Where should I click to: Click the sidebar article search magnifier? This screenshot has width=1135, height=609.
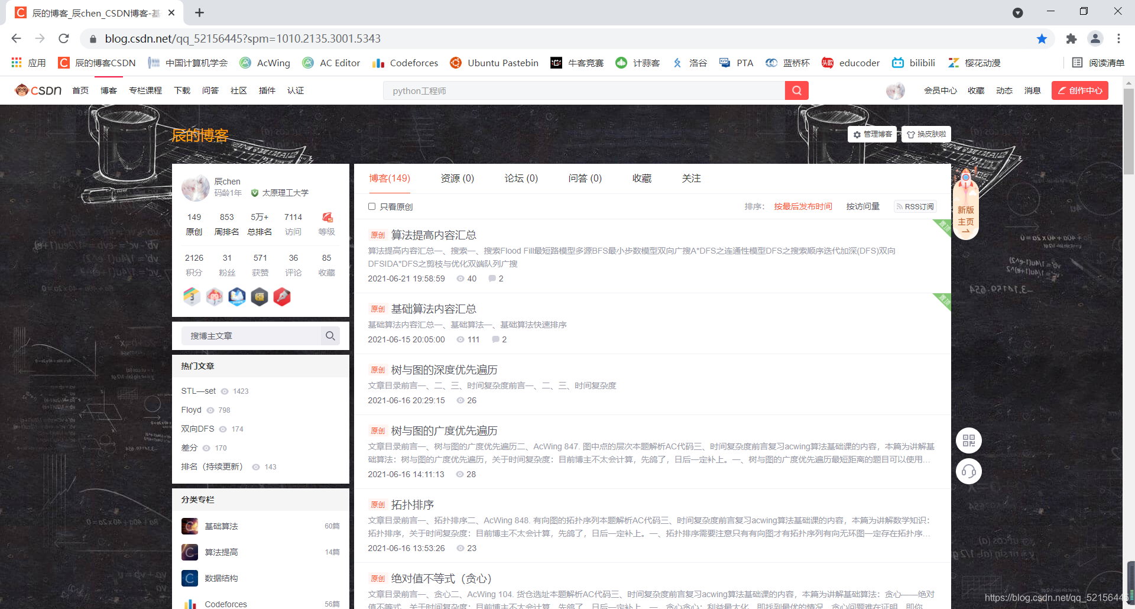(330, 336)
